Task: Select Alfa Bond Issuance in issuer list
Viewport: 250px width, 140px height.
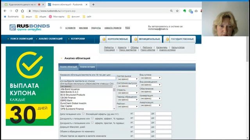Action: click(x=70, y=89)
